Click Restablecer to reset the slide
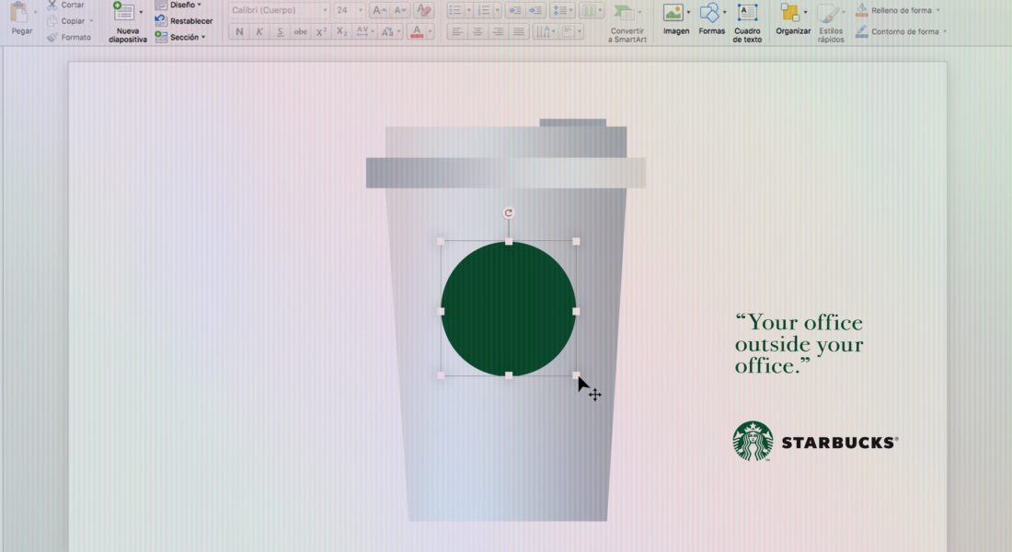The image size is (1012, 552). pyautogui.click(x=184, y=20)
